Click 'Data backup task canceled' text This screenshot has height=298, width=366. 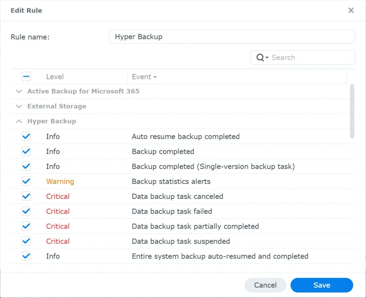[x=177, y=196]
